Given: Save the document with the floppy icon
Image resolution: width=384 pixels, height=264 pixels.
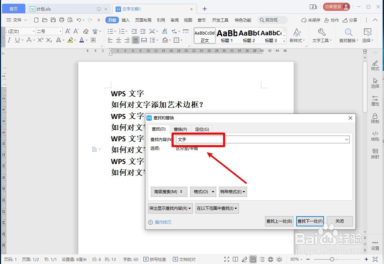Looking at the screenshot, I should pyautogui.click(x=53, y=20).
